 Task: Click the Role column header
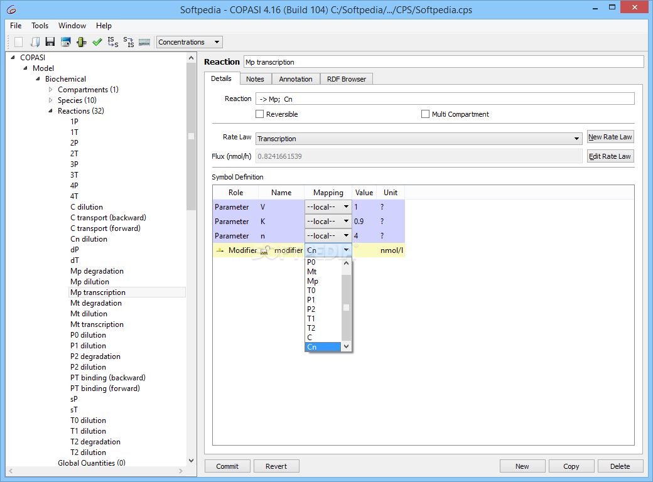pos(235,192)
